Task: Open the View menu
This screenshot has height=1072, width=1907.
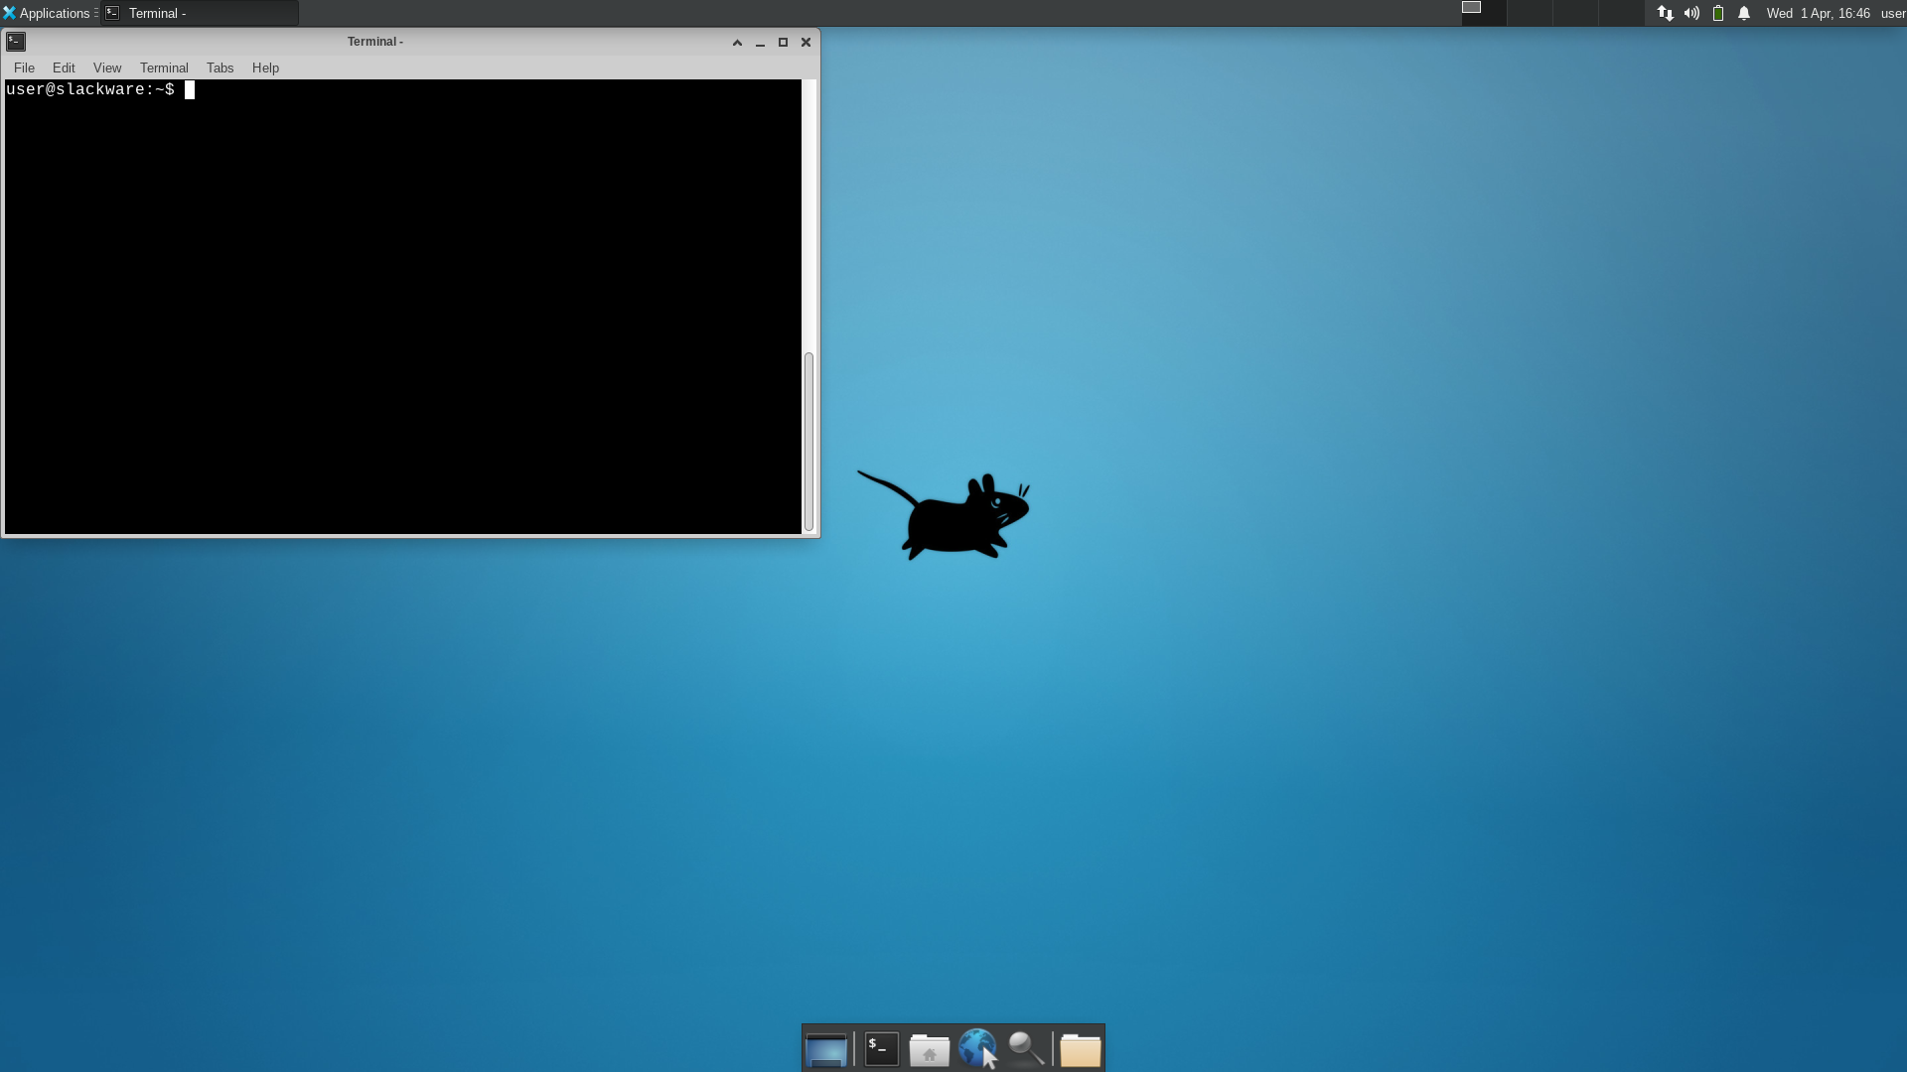Action: [107, 67]
